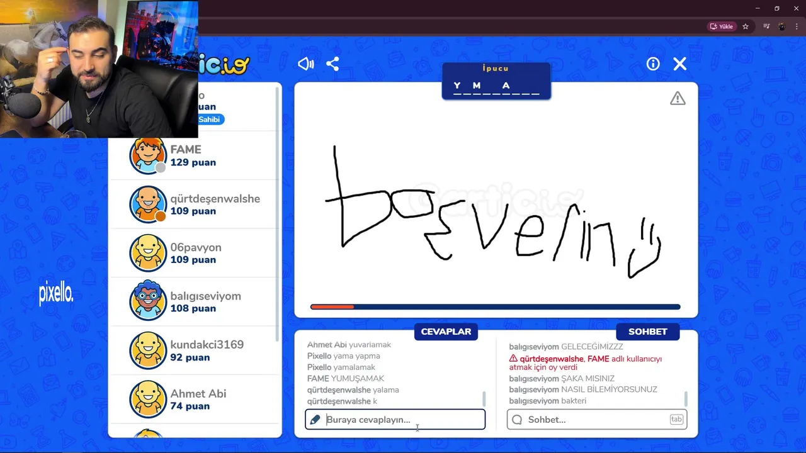Report the drawing with warning triangle
The width and height of the screenshot is (806, 453).
pos(678,98)
